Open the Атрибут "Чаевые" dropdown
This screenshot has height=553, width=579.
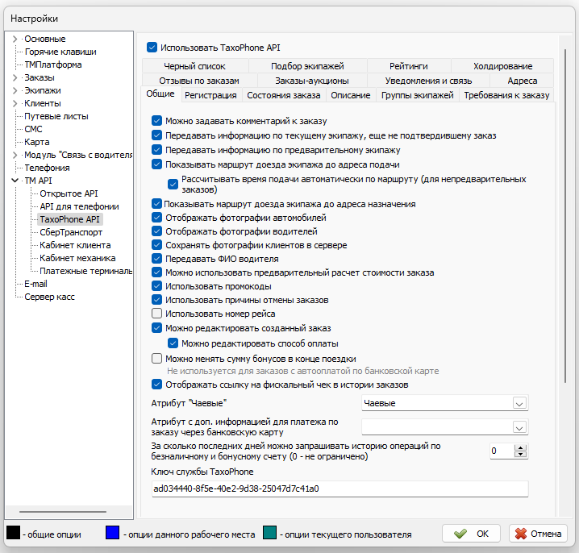(x=519, y=402)
